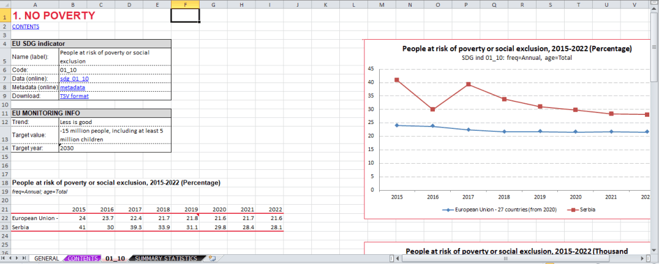Click the Select All corner button
This screenshot has width=659, height=264.
(5, 5)
